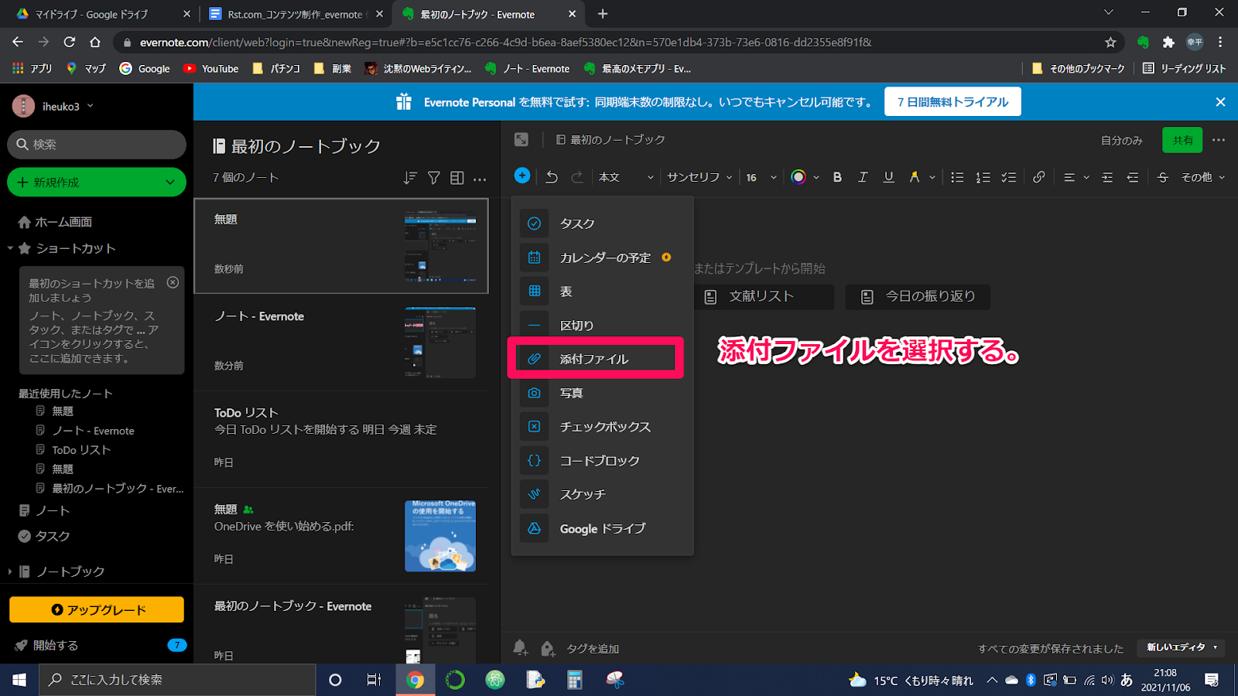The width and height of the screenshot is (1238, 696).
Task: Open note list filter
Action: 434,178
